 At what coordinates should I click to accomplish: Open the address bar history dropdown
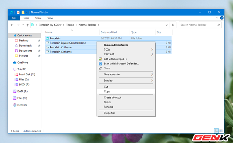click(x=167, y=25)
